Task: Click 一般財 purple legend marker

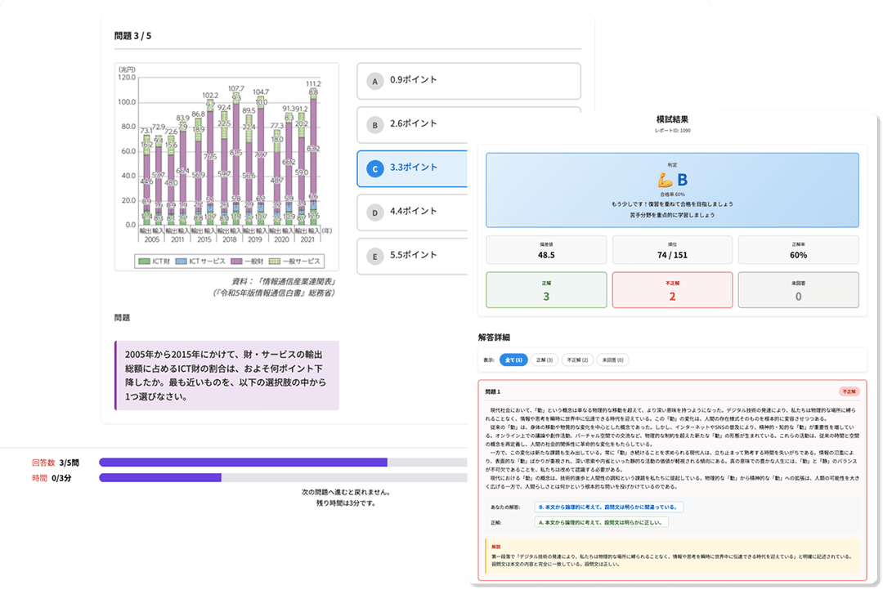Action: tap(238, 261)
